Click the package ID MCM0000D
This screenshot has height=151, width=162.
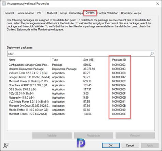(119, 98)
